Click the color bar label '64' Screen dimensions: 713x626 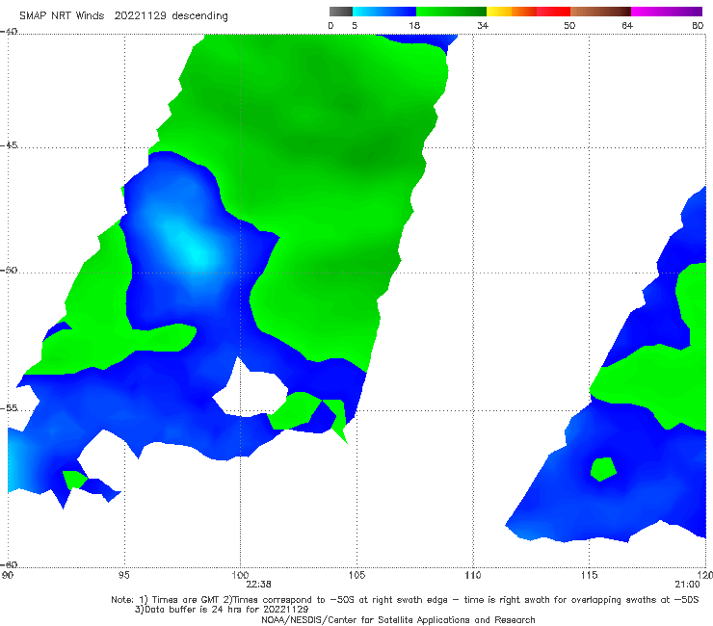point(627,25)
